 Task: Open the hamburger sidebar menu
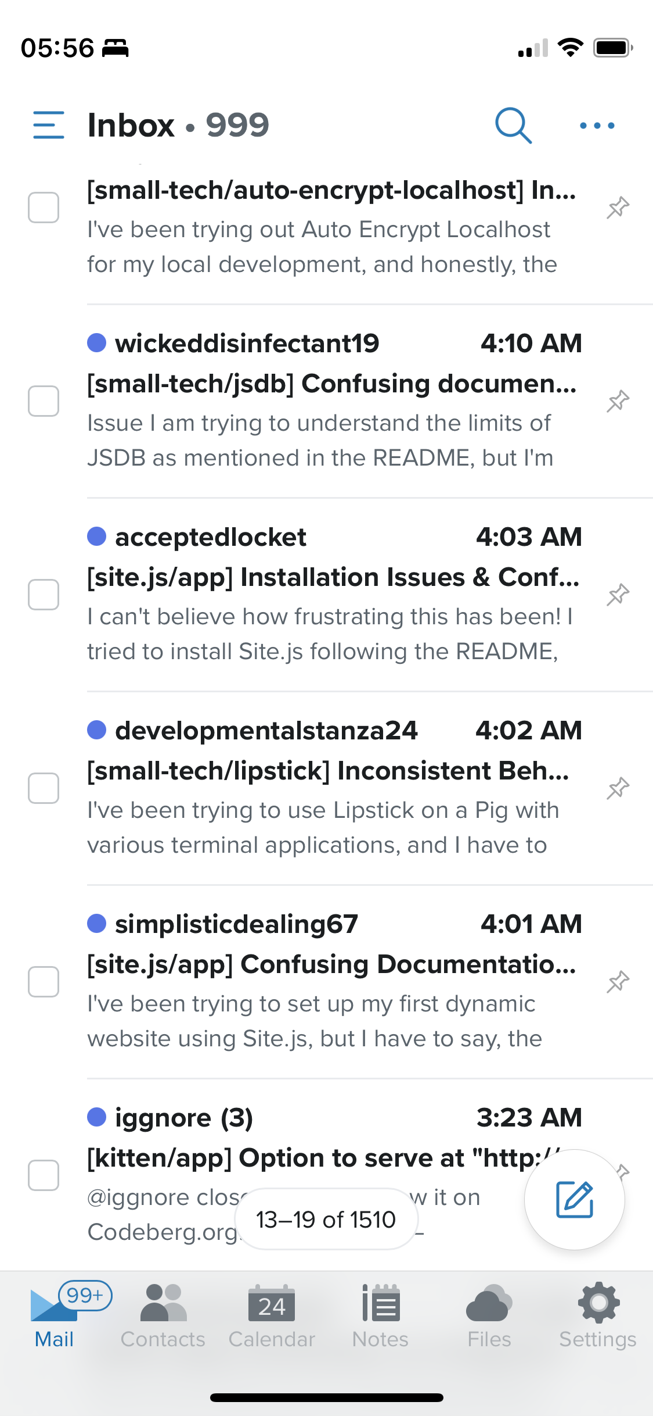(x=49, y=125)
